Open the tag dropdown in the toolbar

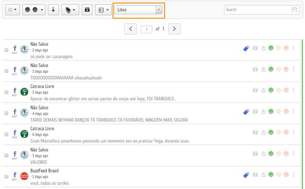coord(70,10)
